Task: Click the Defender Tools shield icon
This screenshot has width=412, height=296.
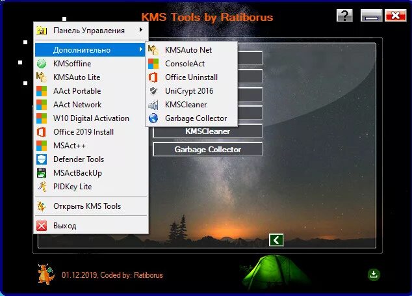Action: click(x=42, y=159)
